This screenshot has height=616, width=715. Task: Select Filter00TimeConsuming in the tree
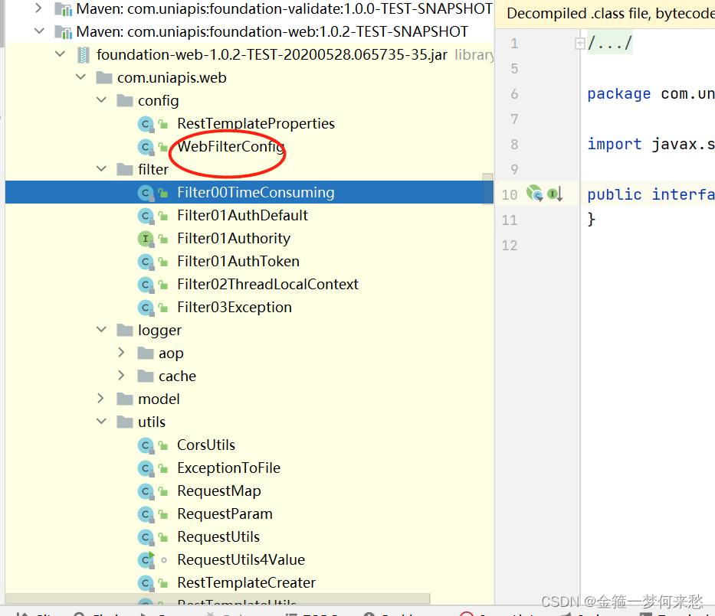256,192
